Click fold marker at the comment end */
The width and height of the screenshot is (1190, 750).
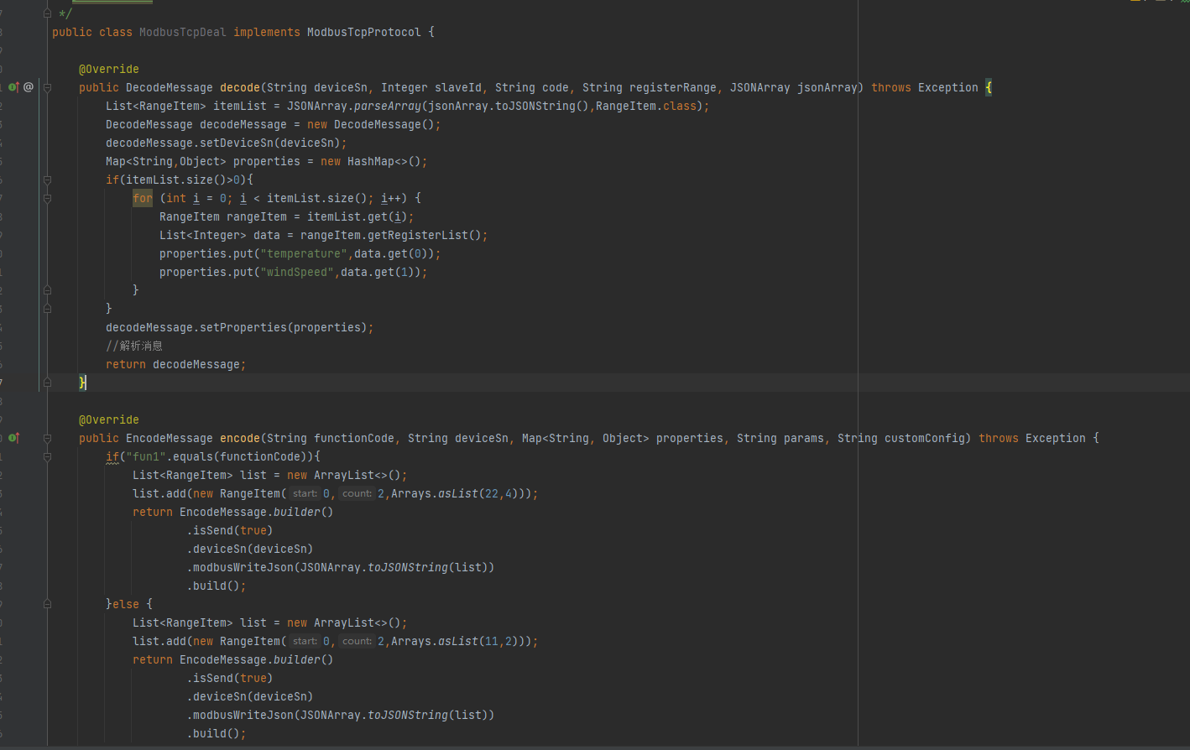coord(48,13)
